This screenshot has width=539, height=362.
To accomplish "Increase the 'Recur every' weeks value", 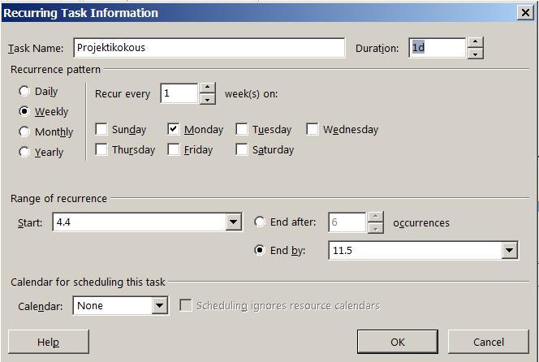I will (x=208, y=88).
